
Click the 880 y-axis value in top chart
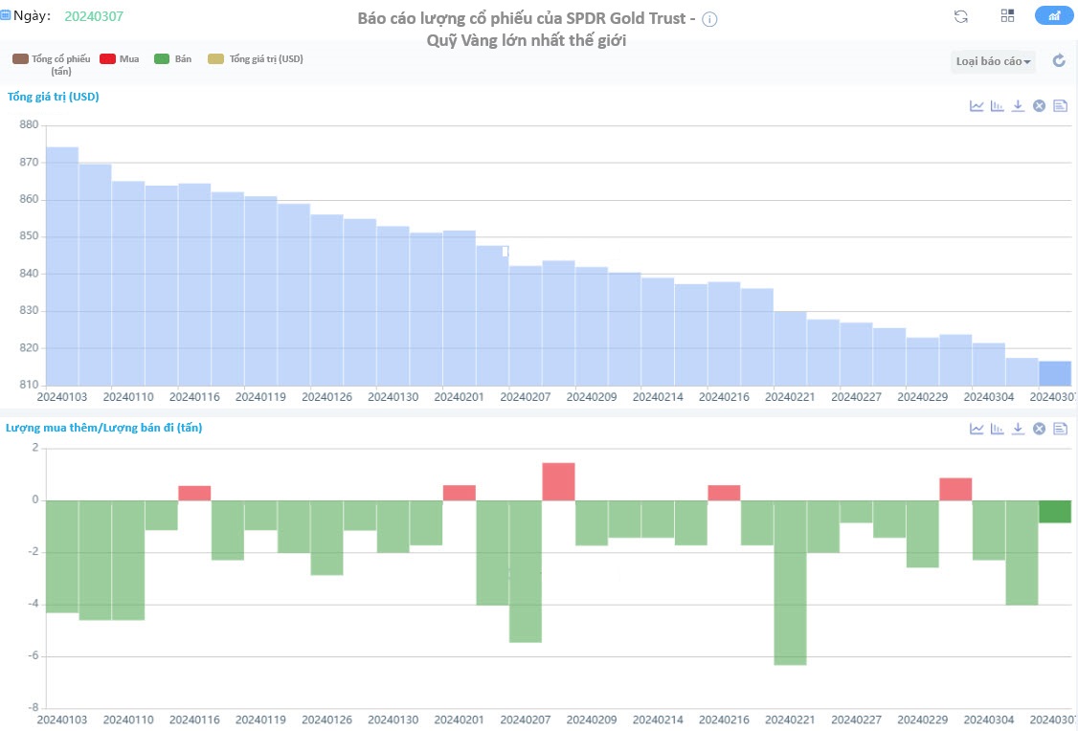(x=29, y=125)
